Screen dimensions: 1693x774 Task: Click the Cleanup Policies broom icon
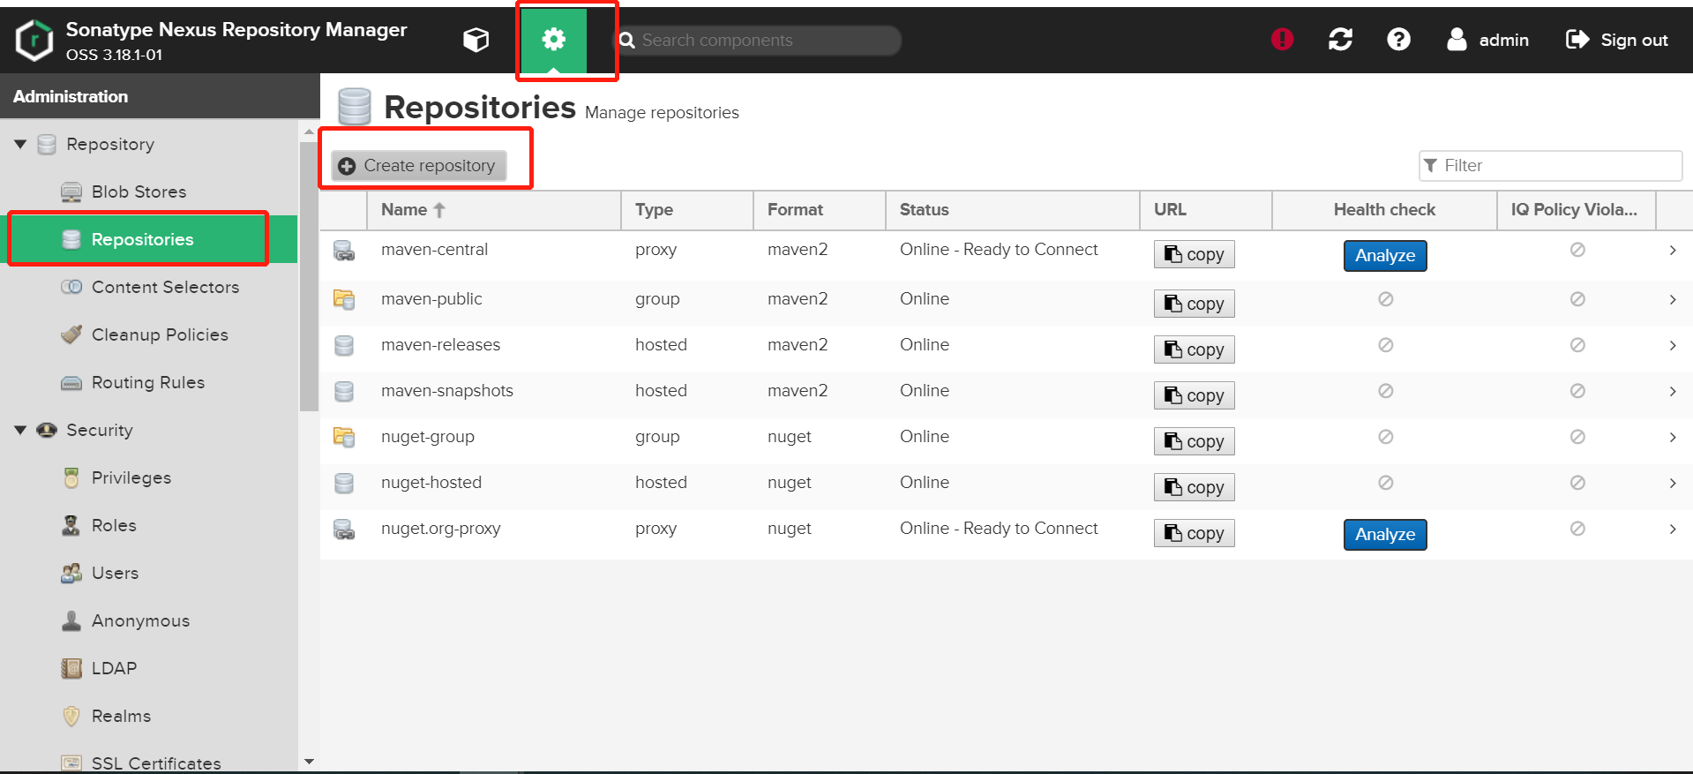(71, 334)
